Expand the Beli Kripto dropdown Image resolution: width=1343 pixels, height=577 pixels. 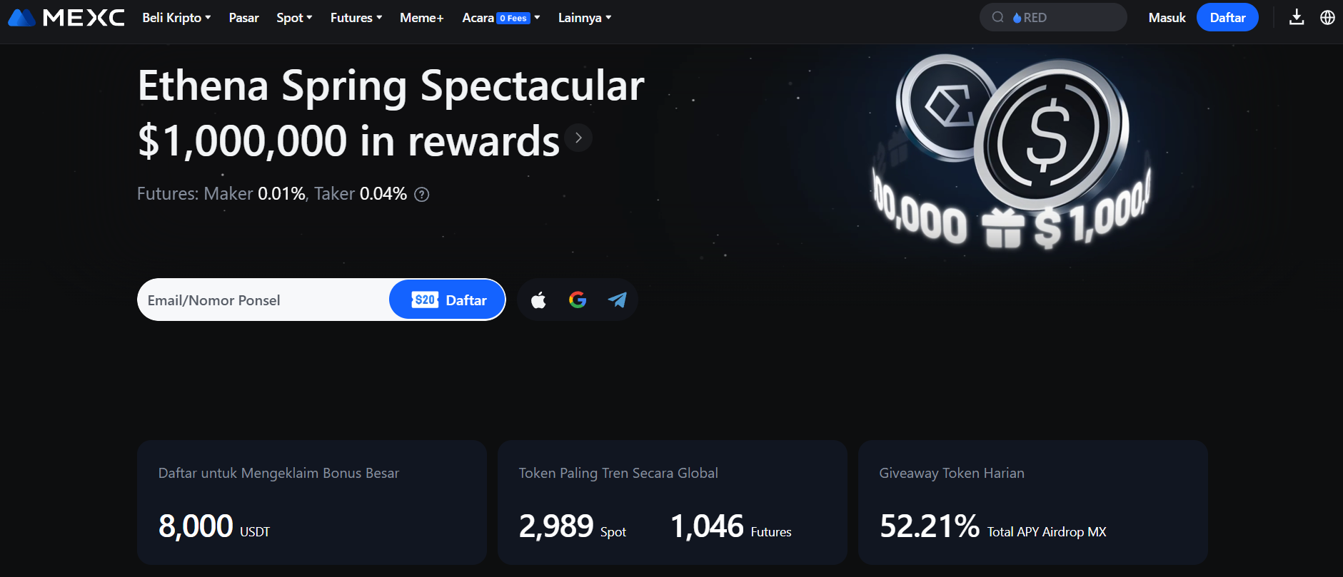pos(176,17)
